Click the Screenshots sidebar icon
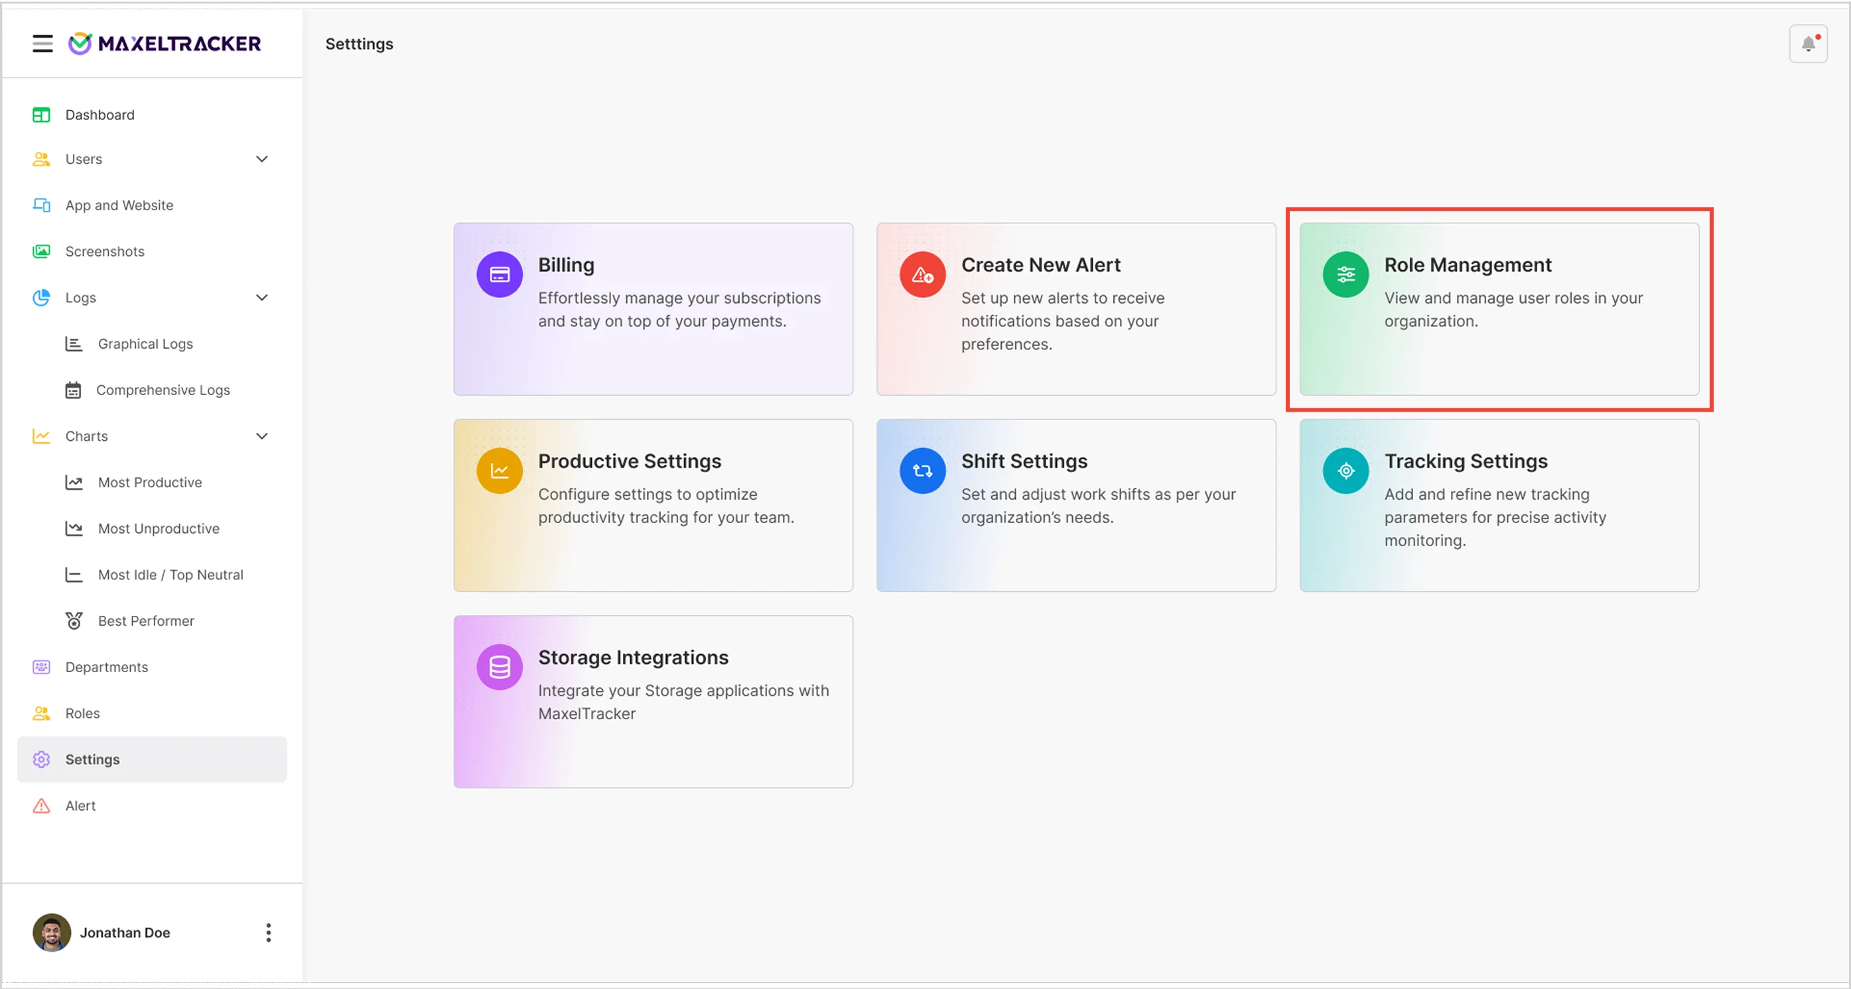 click(x=42, y=251)
